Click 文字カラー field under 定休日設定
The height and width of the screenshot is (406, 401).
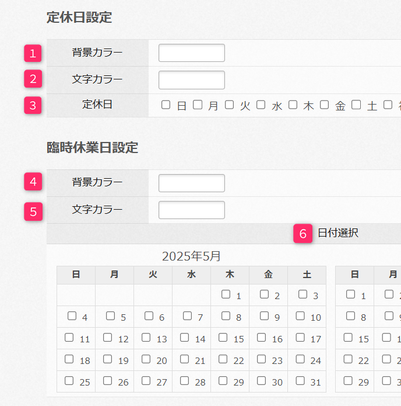(x=191, y=79)
